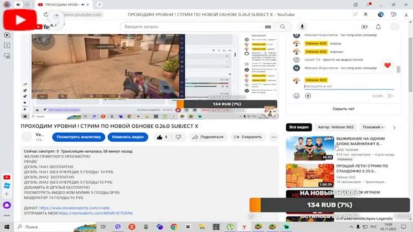This screenshot has height=232, width=413.
Task: Click the chat message input field
Action: pyautogui.click(x=349, y=86)
